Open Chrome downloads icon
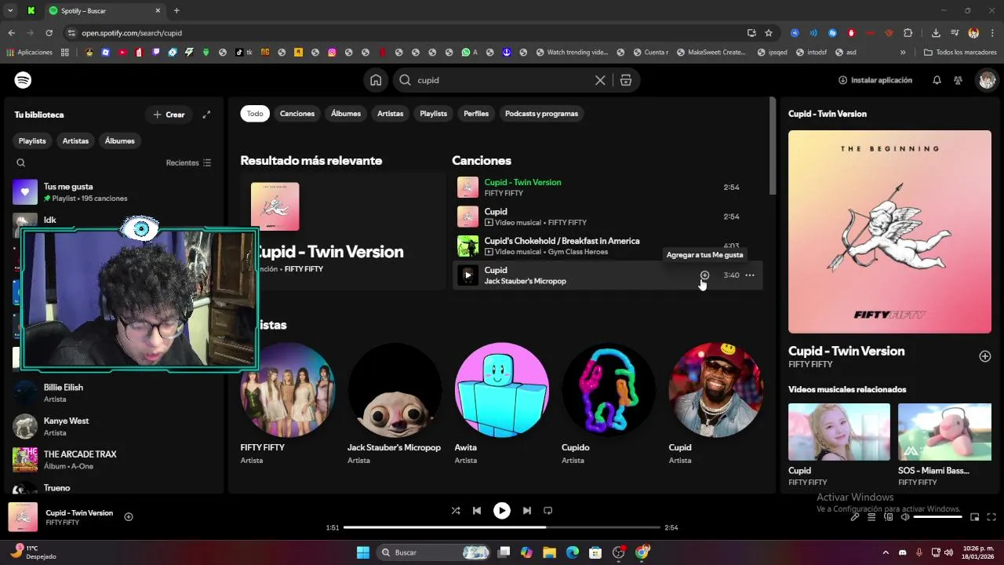Viewport: 1004px width, 565px height. [x=936, y=33]
